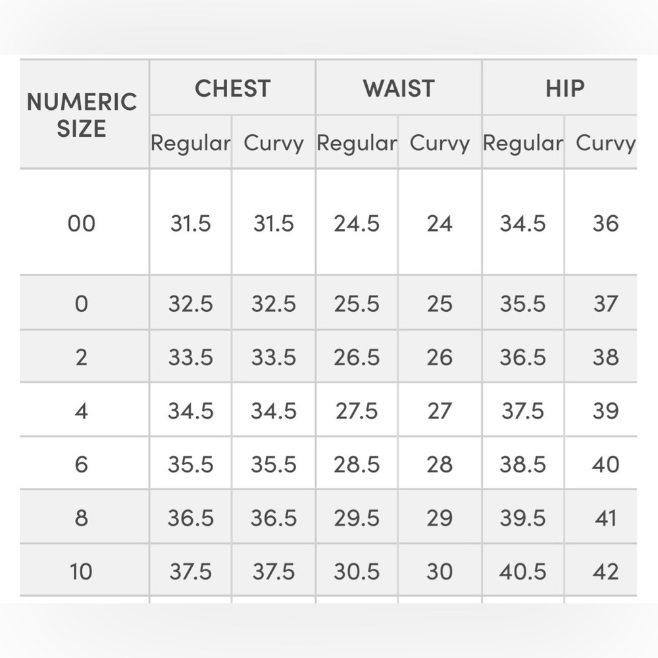The image size is (658, 658).
Task: Click the 33.5 curvy chest cell
Action: pyautogui.click(x=274, y=357)
